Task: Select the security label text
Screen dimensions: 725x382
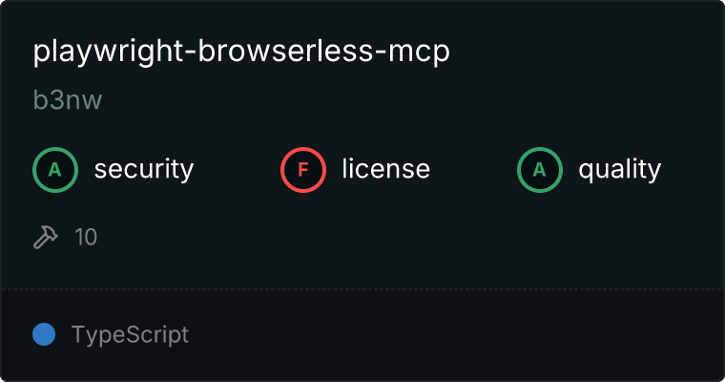Action: (144, 169)
